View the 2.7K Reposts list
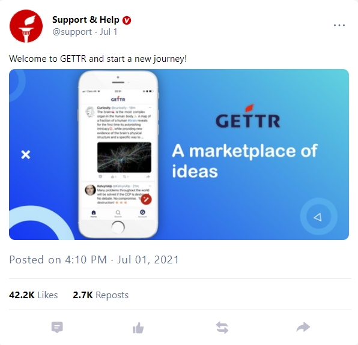Viewport: 358px width, 345px height. coord(101,295)
